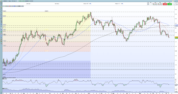This screenshot has height=94, width=178.
Task: Select the magnifier zoom tool in left toolbar
Action: pos(1,5)
